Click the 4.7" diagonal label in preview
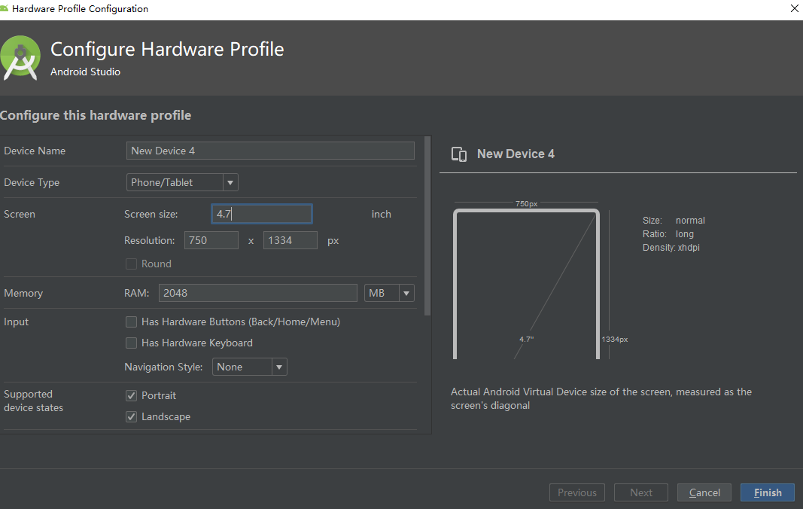Screen dimensions: 803x509 pos(527,340)
